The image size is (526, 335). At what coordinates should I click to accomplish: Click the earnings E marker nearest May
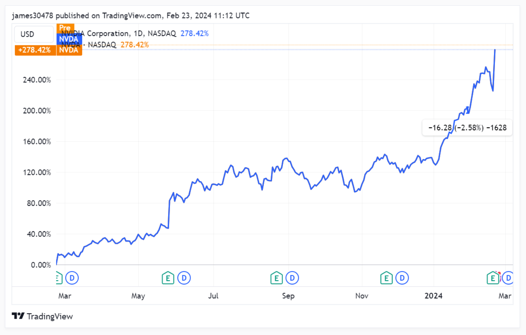click(x=168, y=278)
